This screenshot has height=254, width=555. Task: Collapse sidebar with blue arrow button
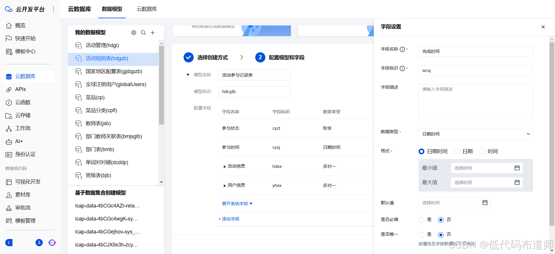pyautogui.click(x=9, y=242)
